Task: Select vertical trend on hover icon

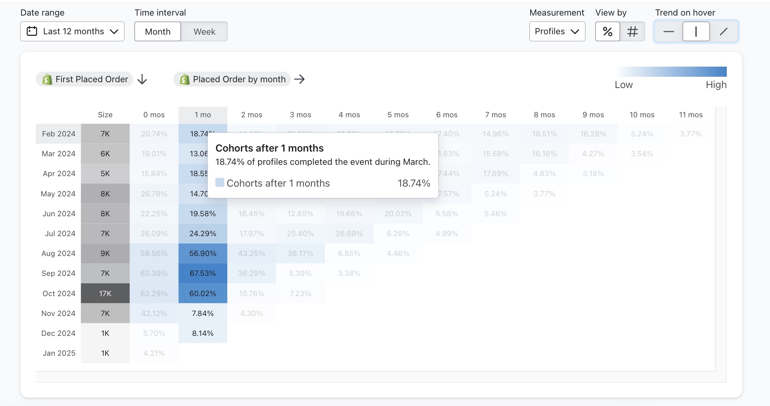Action: point(696,32)
